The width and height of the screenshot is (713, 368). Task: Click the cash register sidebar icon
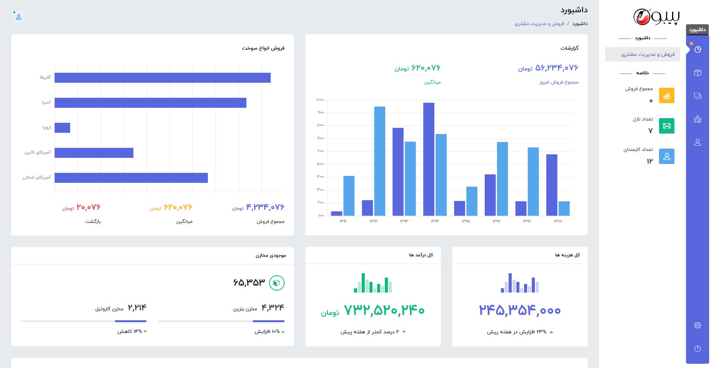point(698,119)
